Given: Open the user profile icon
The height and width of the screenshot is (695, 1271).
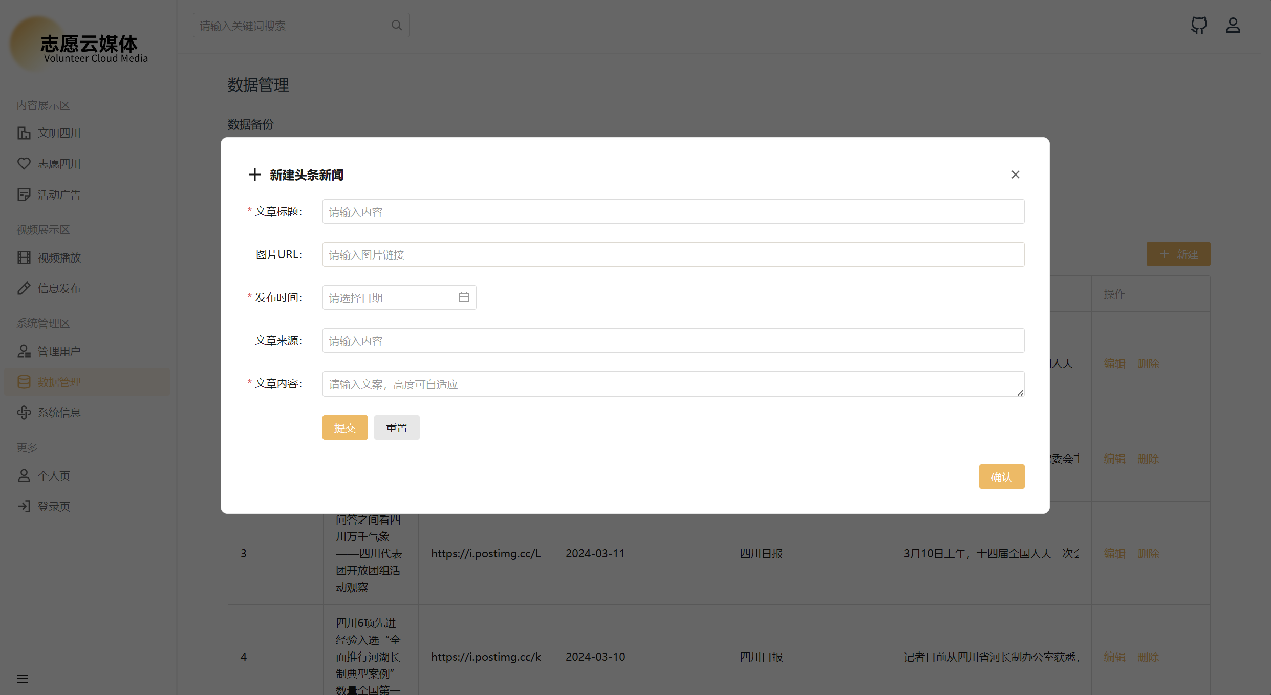Looking at the screenshot, I should tap(1233, 25).
